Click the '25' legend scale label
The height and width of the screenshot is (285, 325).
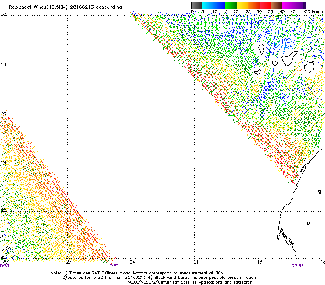click(248, 12)
